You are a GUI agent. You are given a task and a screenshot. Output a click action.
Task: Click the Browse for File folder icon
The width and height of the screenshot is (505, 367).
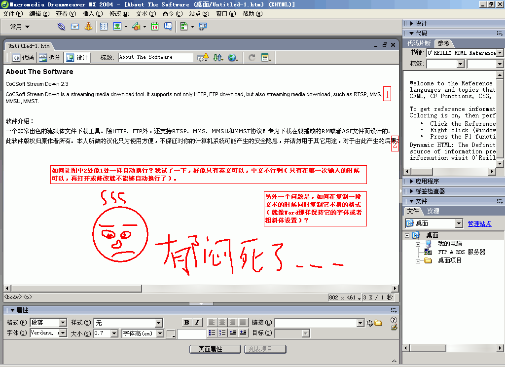(378, 323)
